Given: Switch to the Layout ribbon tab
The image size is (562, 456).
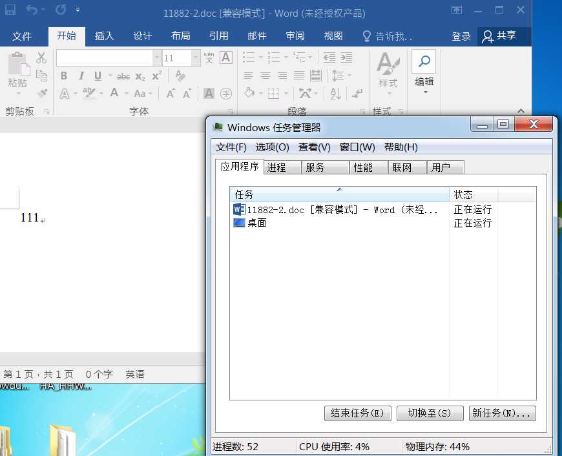Looking at the screenshot, I should [180, 36].
